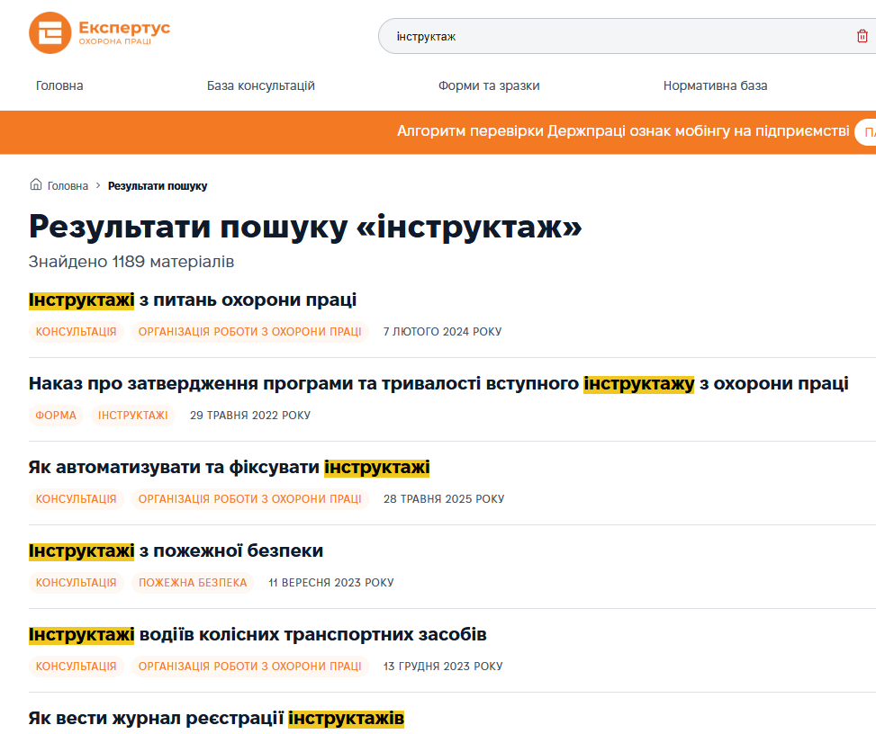Click the orange banner about мобінг
876x734 pixels.
point(621,131)
